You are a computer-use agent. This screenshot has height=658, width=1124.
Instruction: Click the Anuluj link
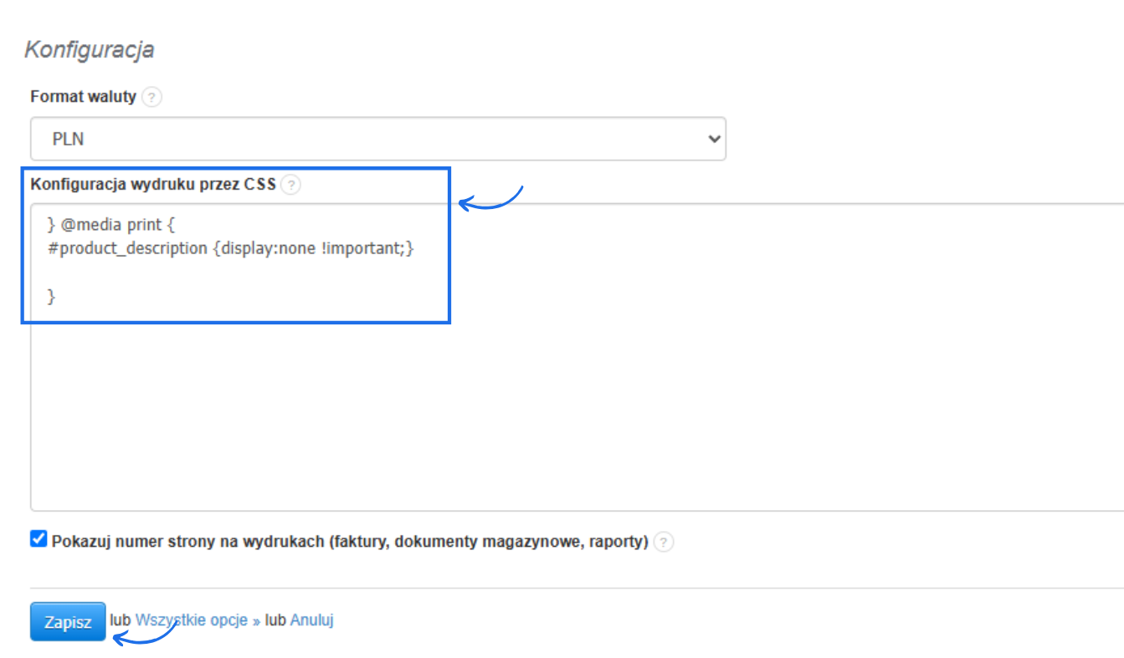[311, 620]
